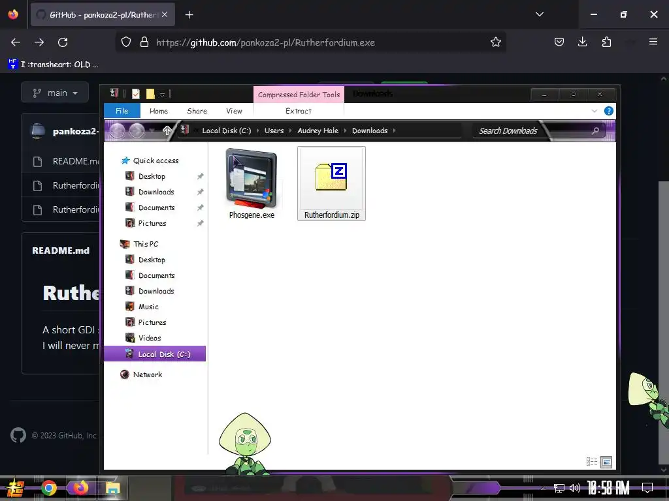Screen dimensions: 669x501
Task: Open the notification center
Action: coord(647,488)
